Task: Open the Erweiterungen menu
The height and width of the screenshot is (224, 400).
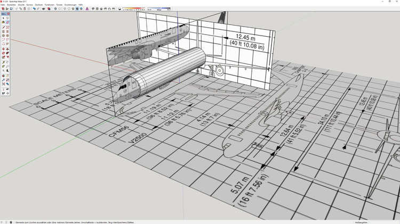Action: tap(71, 5)
